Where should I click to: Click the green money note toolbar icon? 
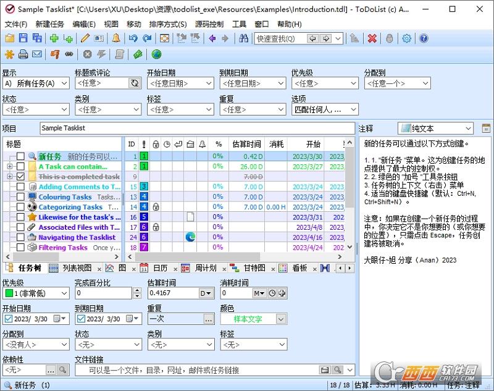tap(138, 54)
